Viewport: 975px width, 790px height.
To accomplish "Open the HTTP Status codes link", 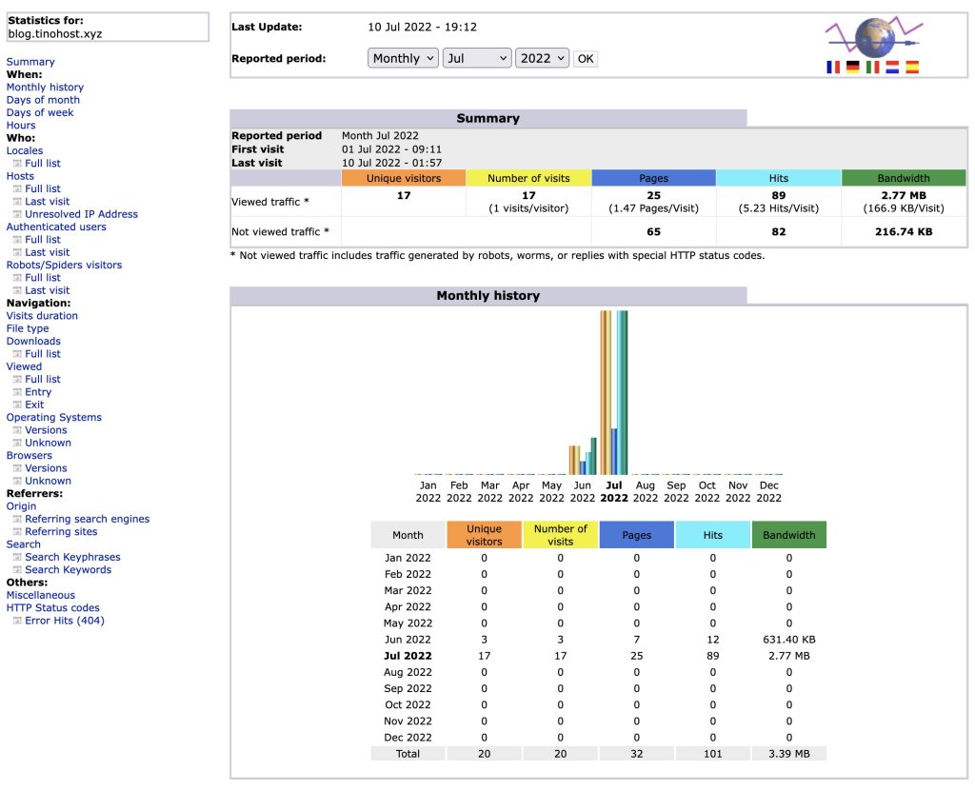I will 53,608.
